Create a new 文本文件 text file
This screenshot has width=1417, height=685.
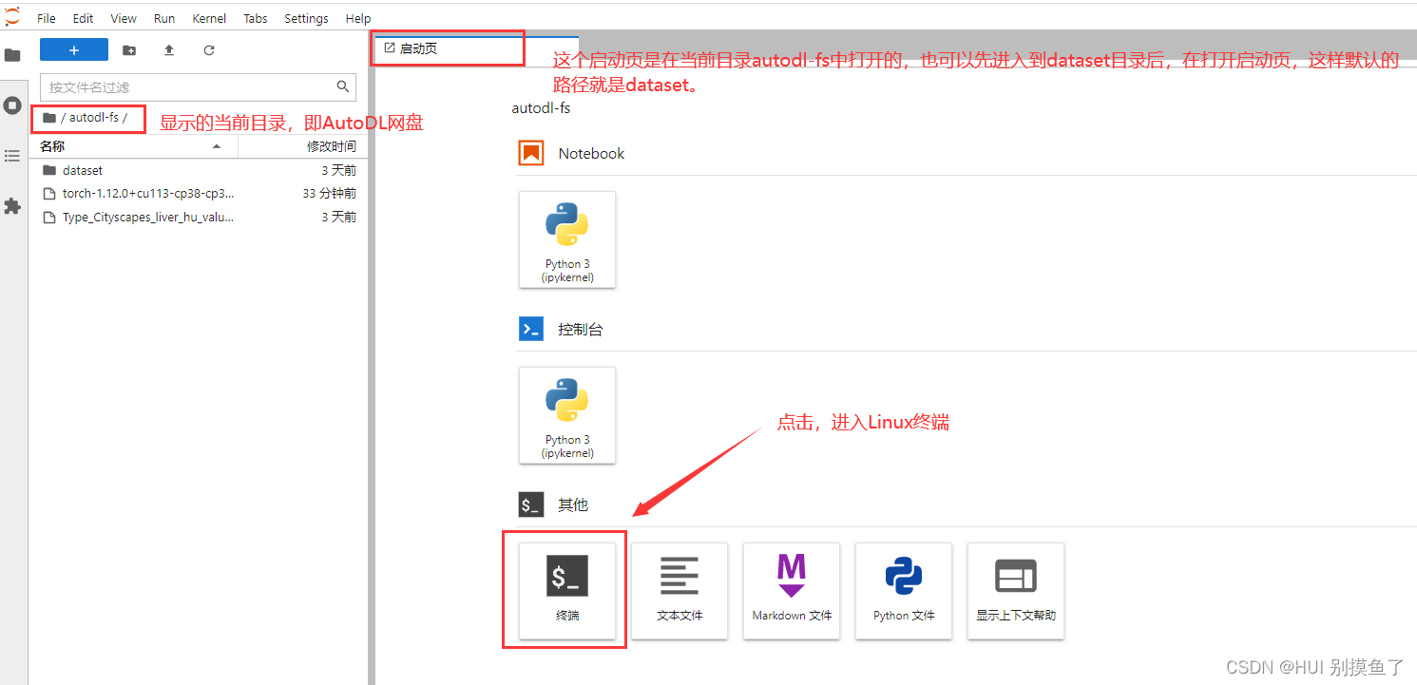pyautogui.click(x=680, y=591)
